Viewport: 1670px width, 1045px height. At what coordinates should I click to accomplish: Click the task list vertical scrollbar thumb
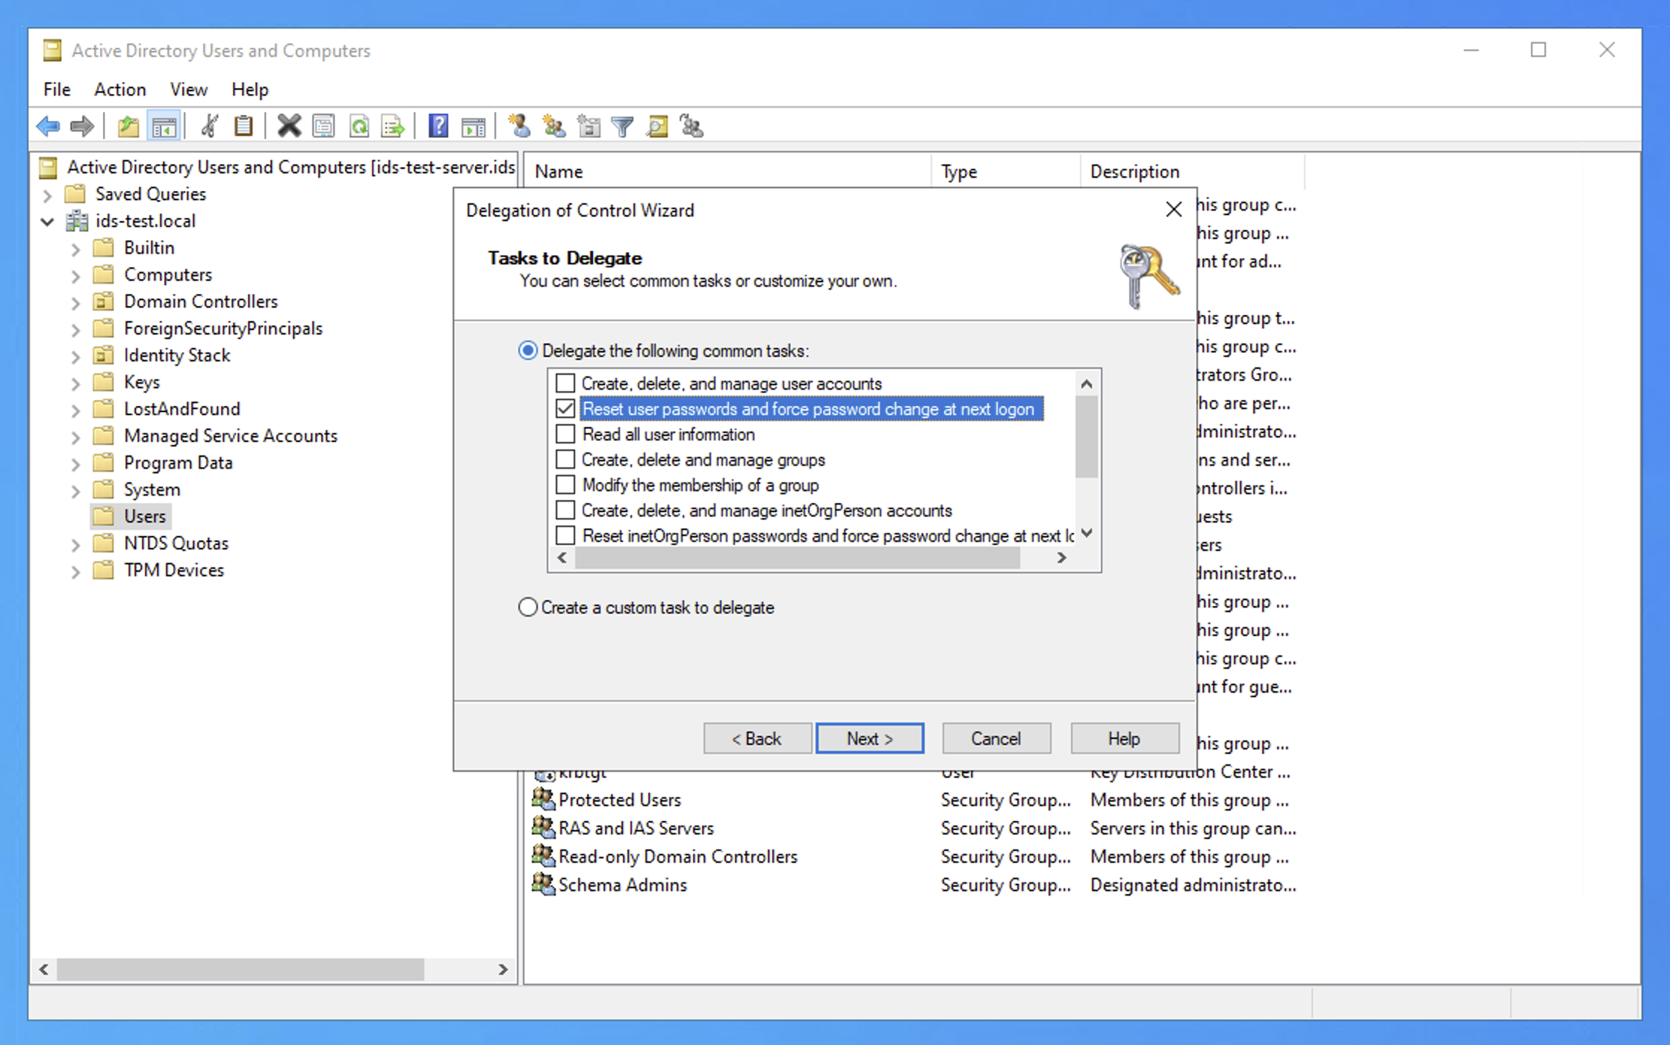click(x=1087, y=437)
